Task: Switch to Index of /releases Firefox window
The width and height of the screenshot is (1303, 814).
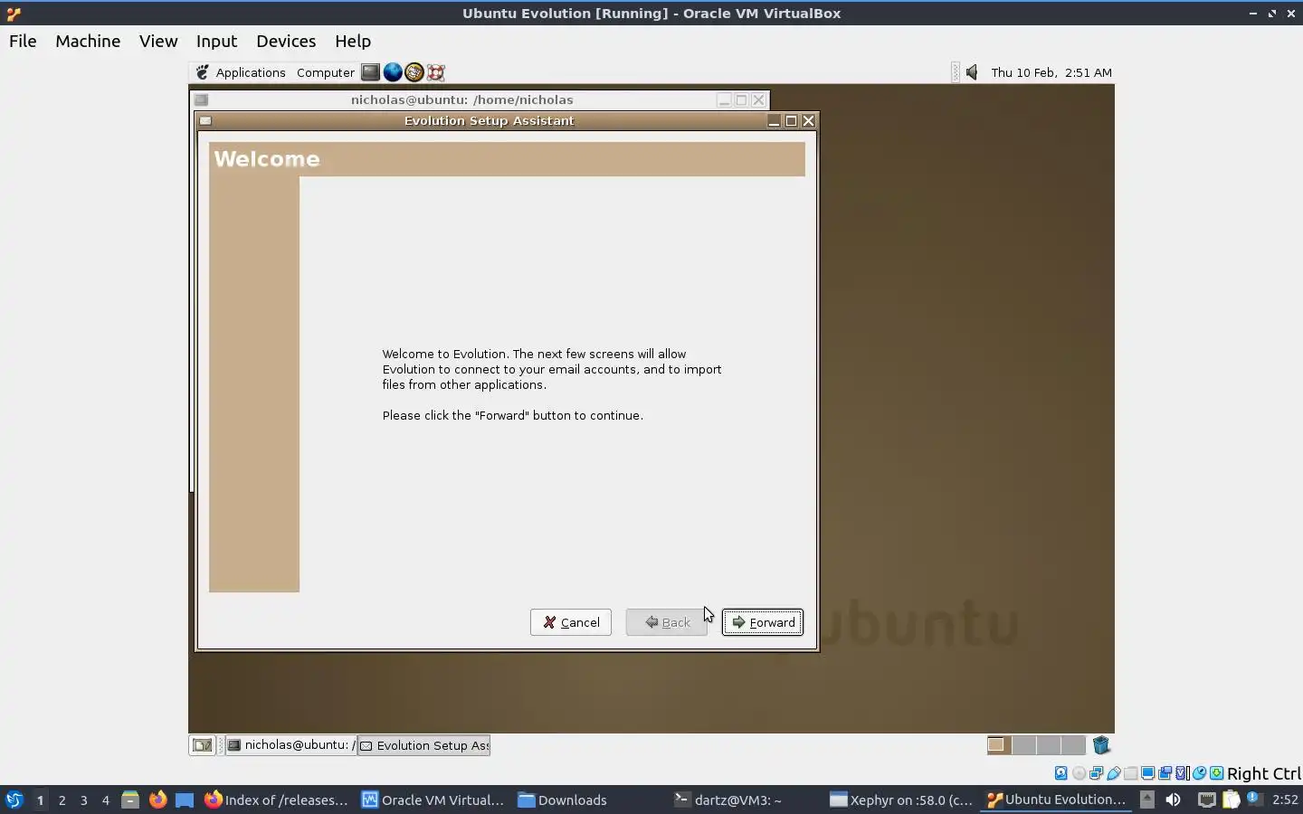Action: coord(276,800)
